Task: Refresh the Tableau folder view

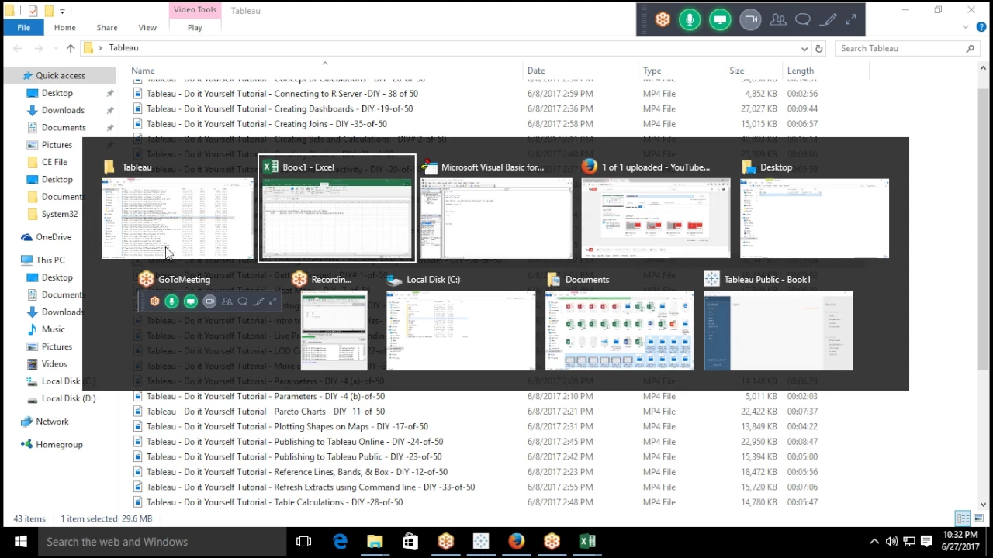Action: [x=818, y=48]
